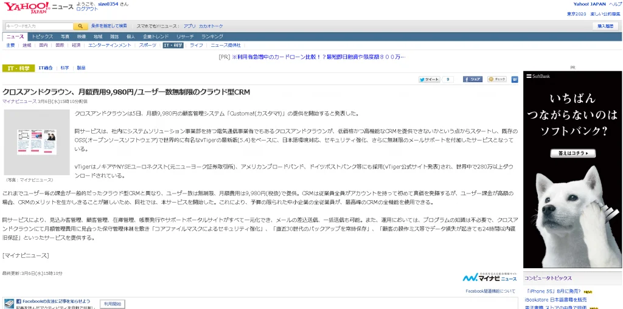This screenshot has height=309, width=623.
Task: Go to 国際 news category
Action: [60, 45]
